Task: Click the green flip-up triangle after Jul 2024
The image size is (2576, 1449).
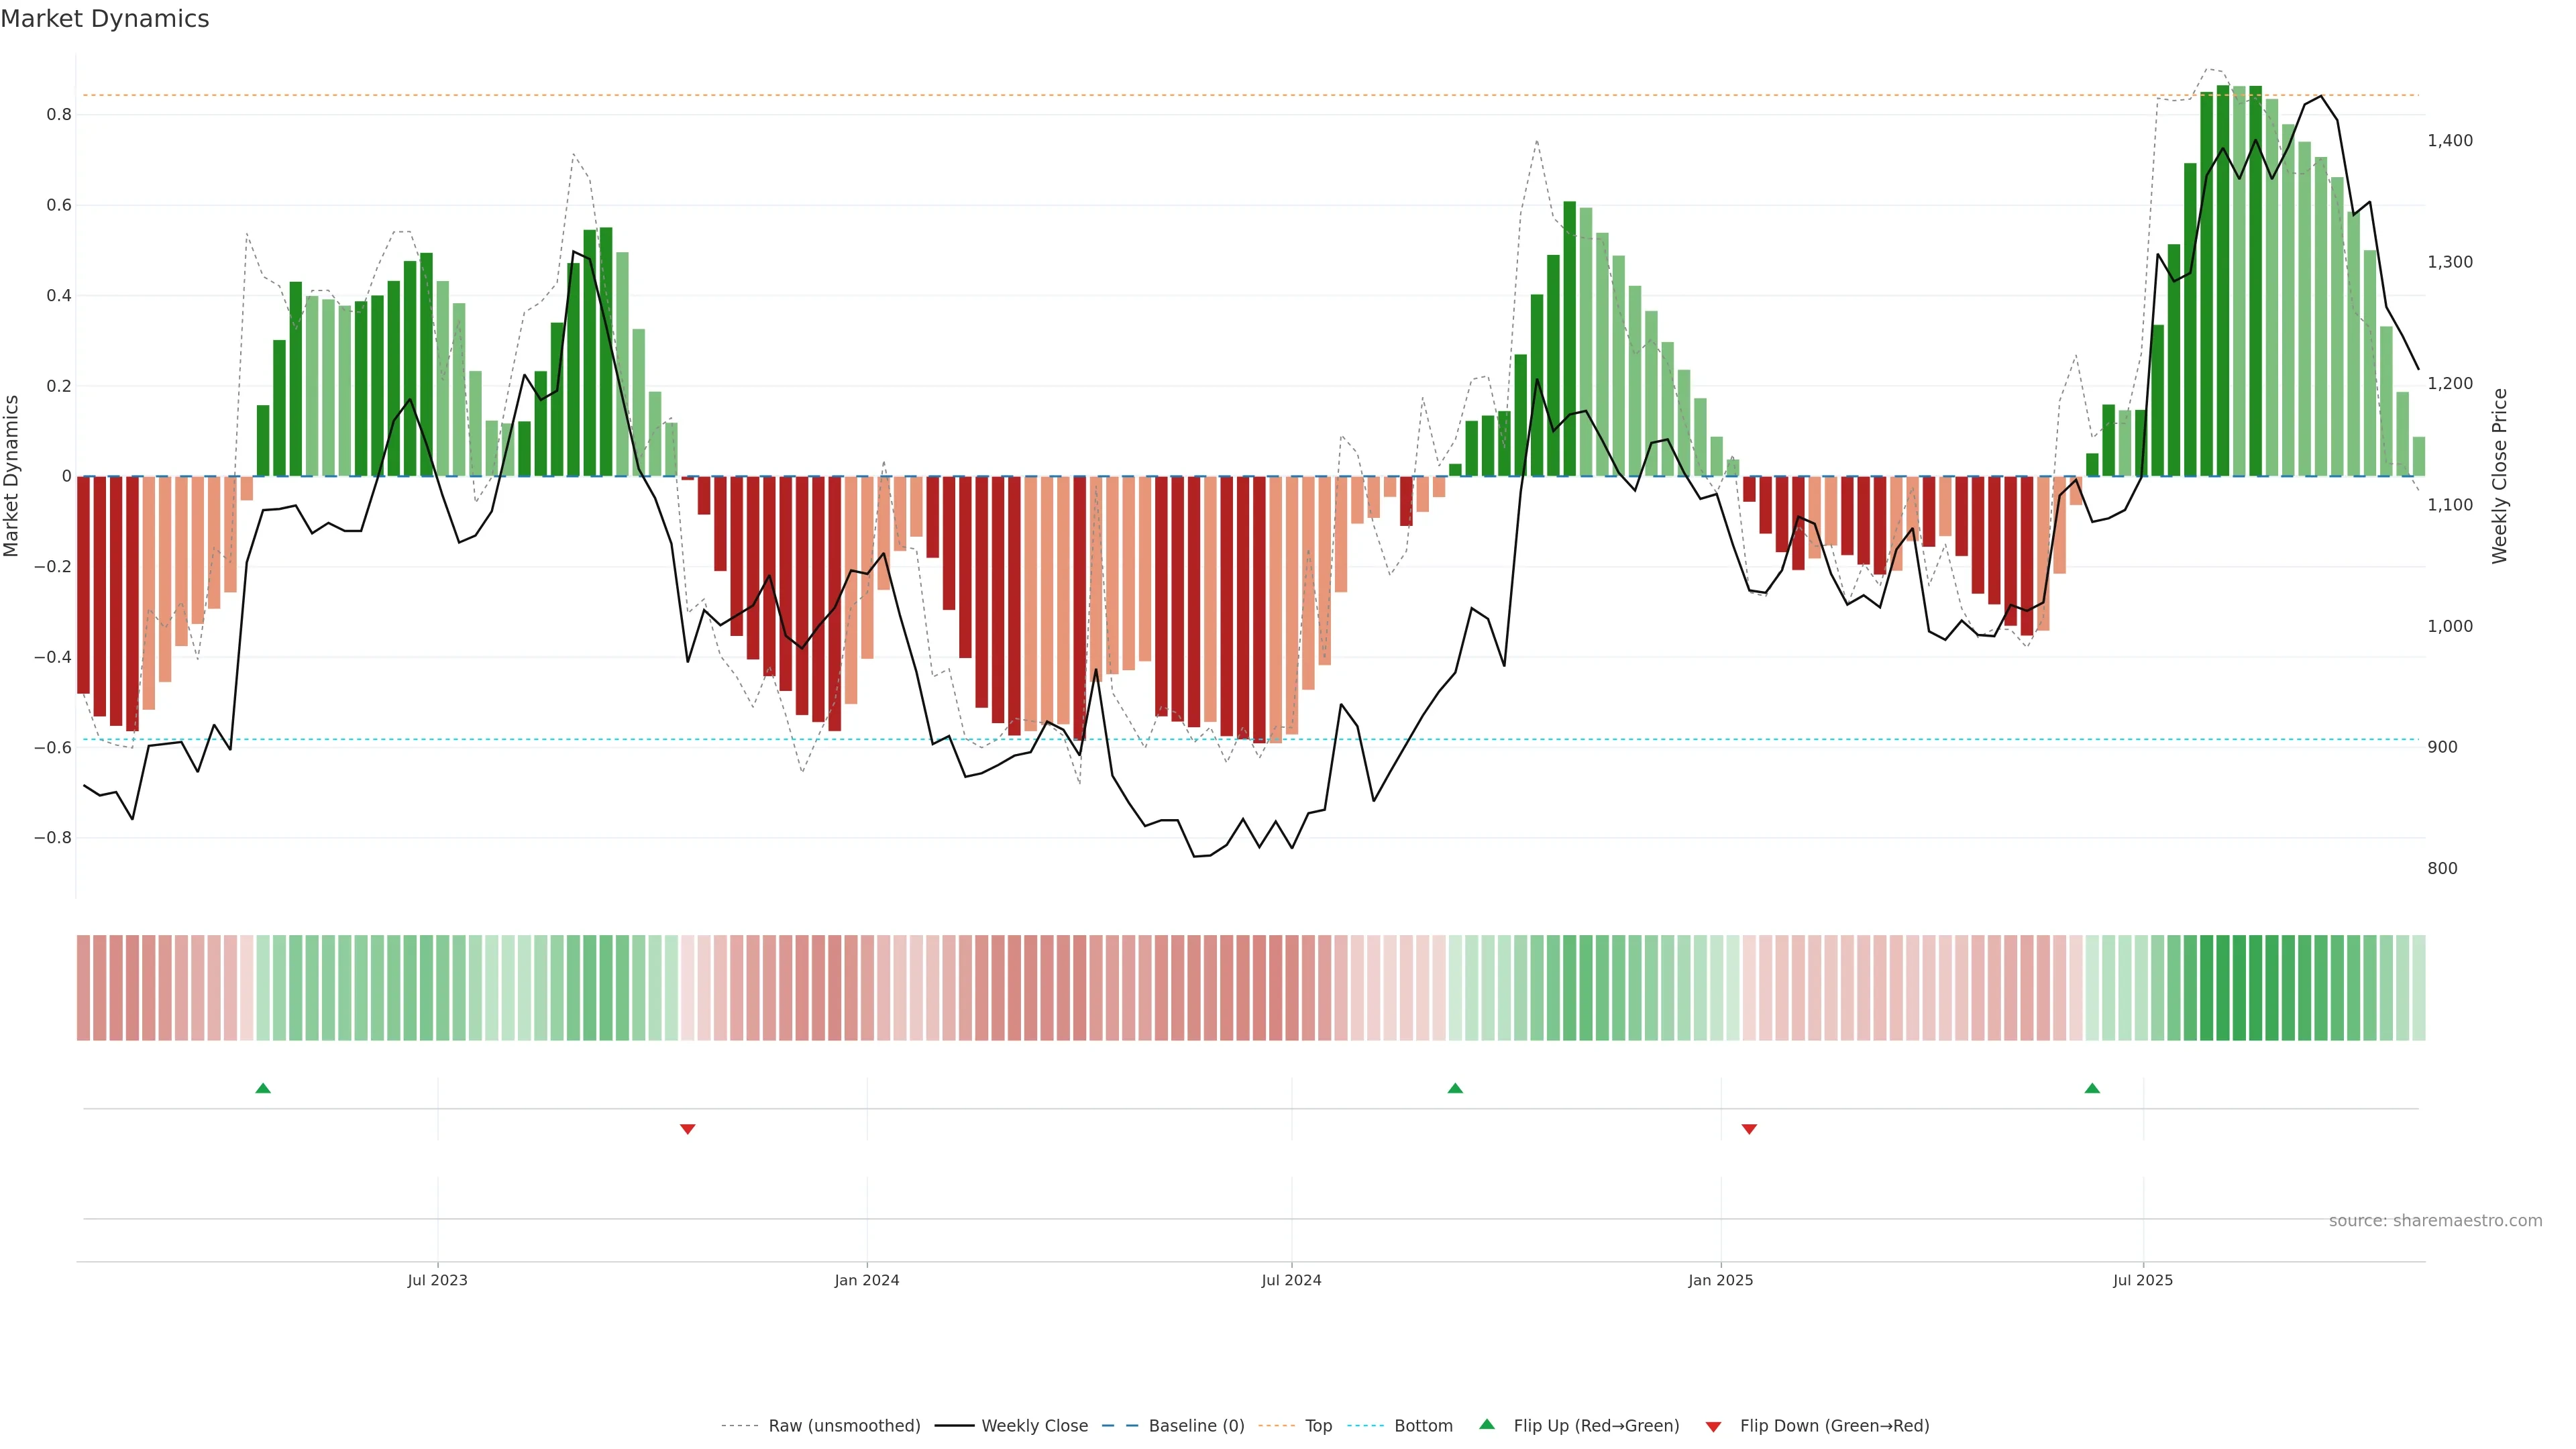Action: tap(1455, 1088)
